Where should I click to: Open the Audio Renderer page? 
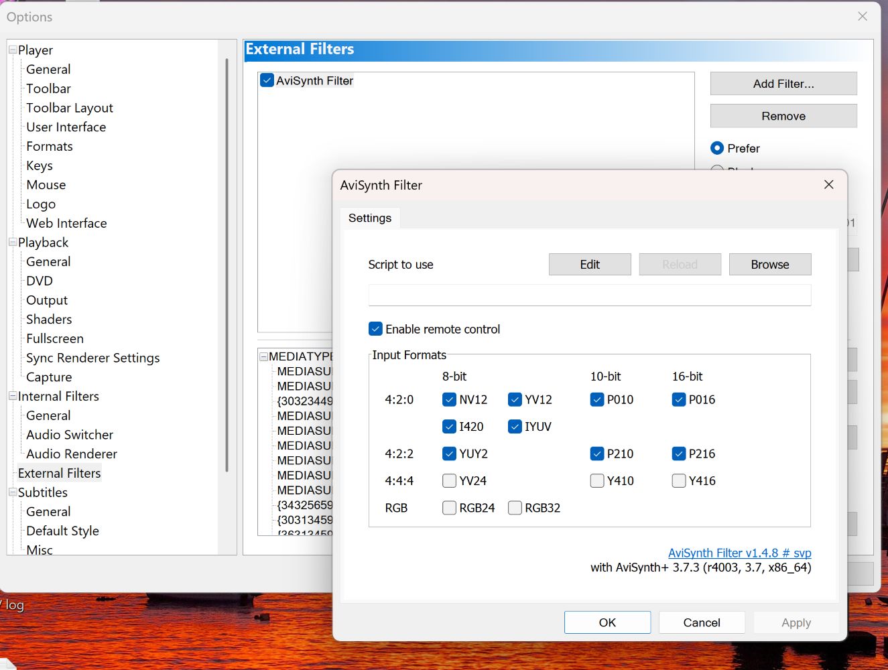(72, 454)
